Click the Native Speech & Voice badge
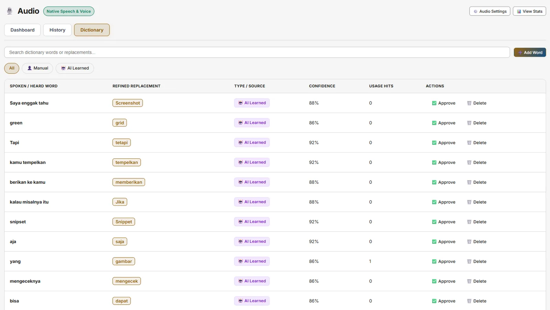 [x=69, y=11]
